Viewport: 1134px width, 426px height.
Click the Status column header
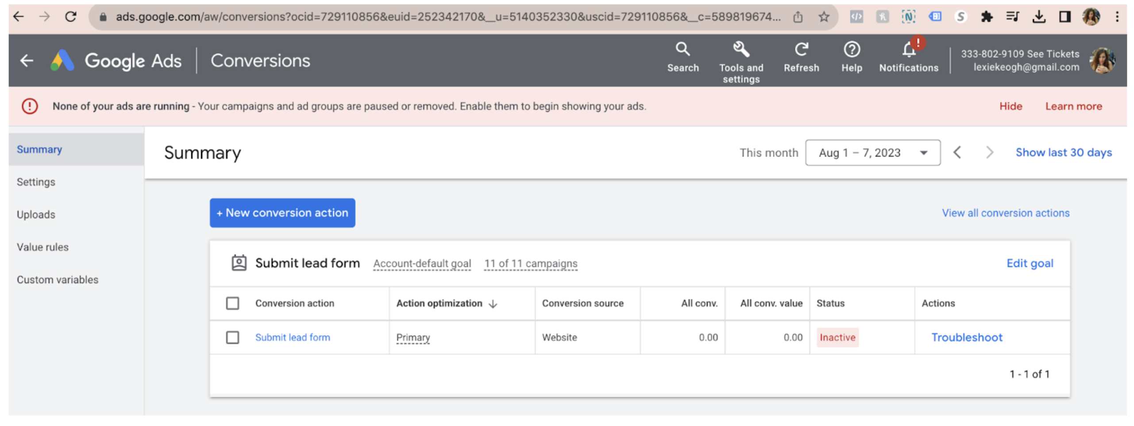click(x=830, y=303)
